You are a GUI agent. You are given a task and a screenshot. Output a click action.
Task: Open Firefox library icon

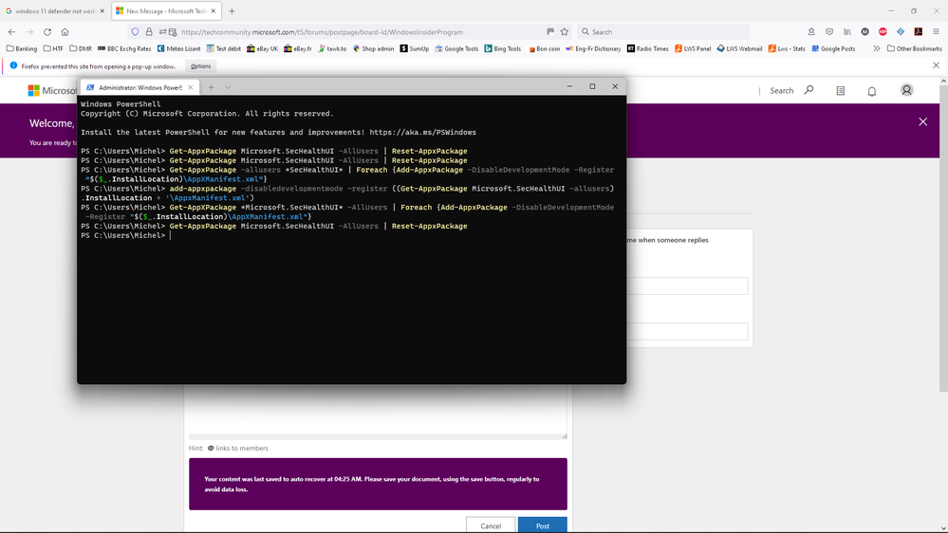847,32
